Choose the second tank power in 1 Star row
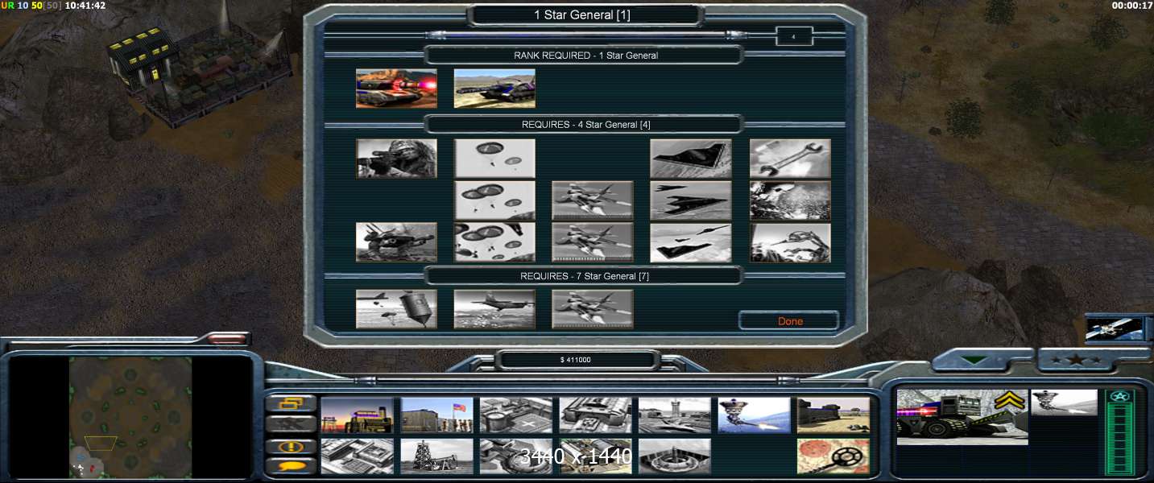 pyautogui.click(x=494, y=89)
